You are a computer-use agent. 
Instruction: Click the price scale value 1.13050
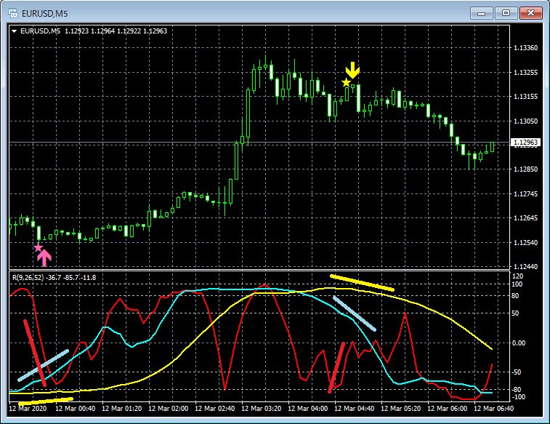tap(525, 121)
